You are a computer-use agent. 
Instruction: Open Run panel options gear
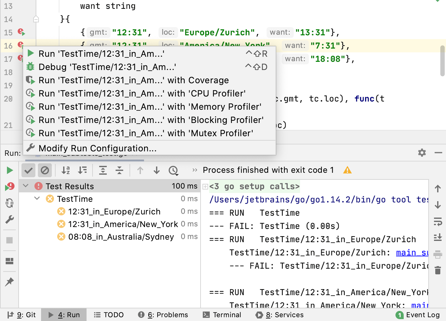(x=422, y=153)
